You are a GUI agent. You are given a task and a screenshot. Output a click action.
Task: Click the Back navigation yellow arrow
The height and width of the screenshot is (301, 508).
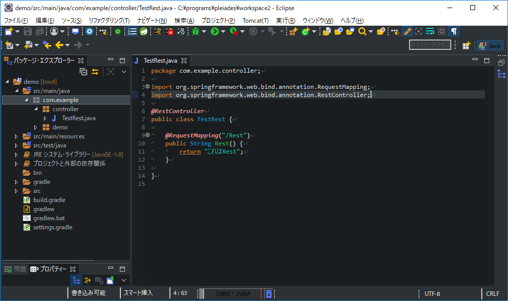(59, 45)
